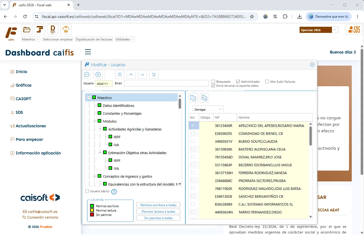This screenshot has height=237, width=364.
Task: Check Act. box for DOVAL RAMIREZ,ERLY JOSE
Action: pos(193,157)
